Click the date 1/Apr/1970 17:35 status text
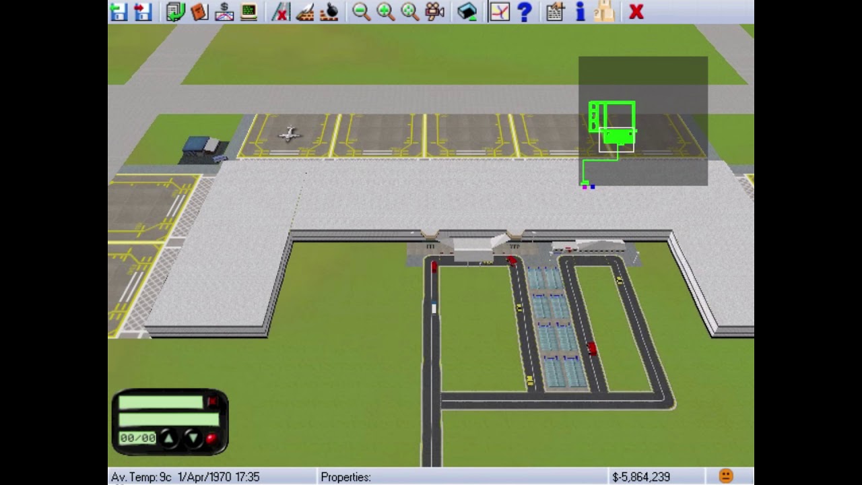Screen dimensions: 862x485 click(219, 477)
